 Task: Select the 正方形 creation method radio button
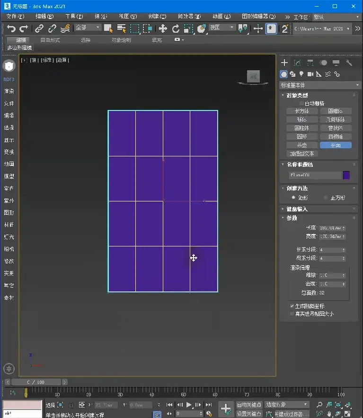pyautogui.click(x=326, y=198)
